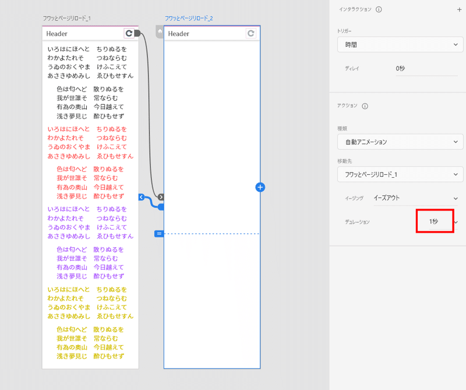
Task: Select the blue interaction arrow on artboard 1 edge
Action: point(142,197)
